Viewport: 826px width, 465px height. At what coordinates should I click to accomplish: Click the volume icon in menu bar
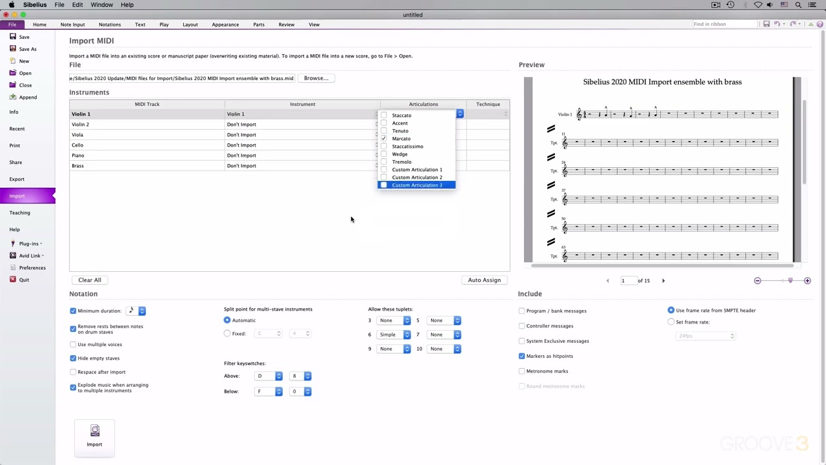point(770,5)
